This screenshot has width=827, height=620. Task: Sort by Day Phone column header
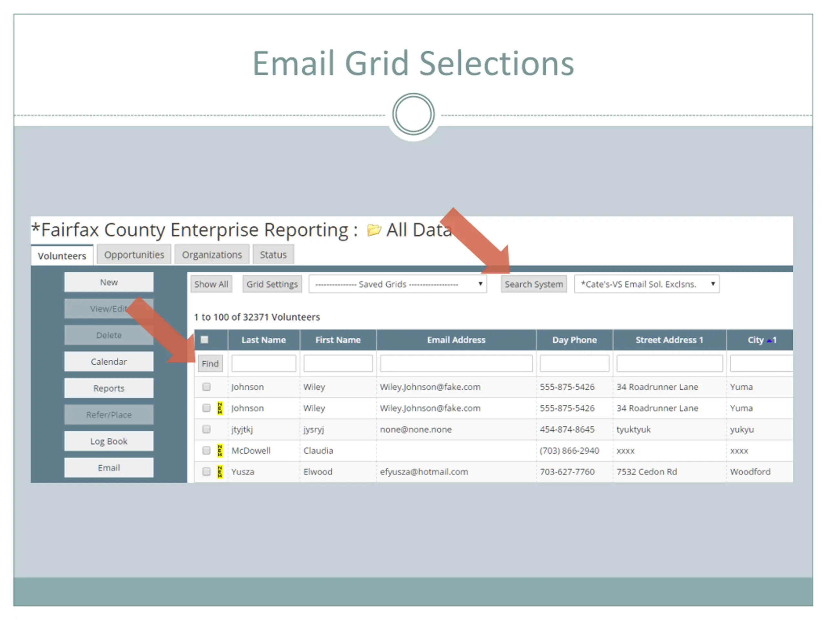[575, 340]
